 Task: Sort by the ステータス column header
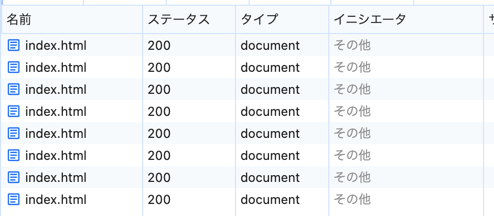pyautogui.click(x=178, y=20)
